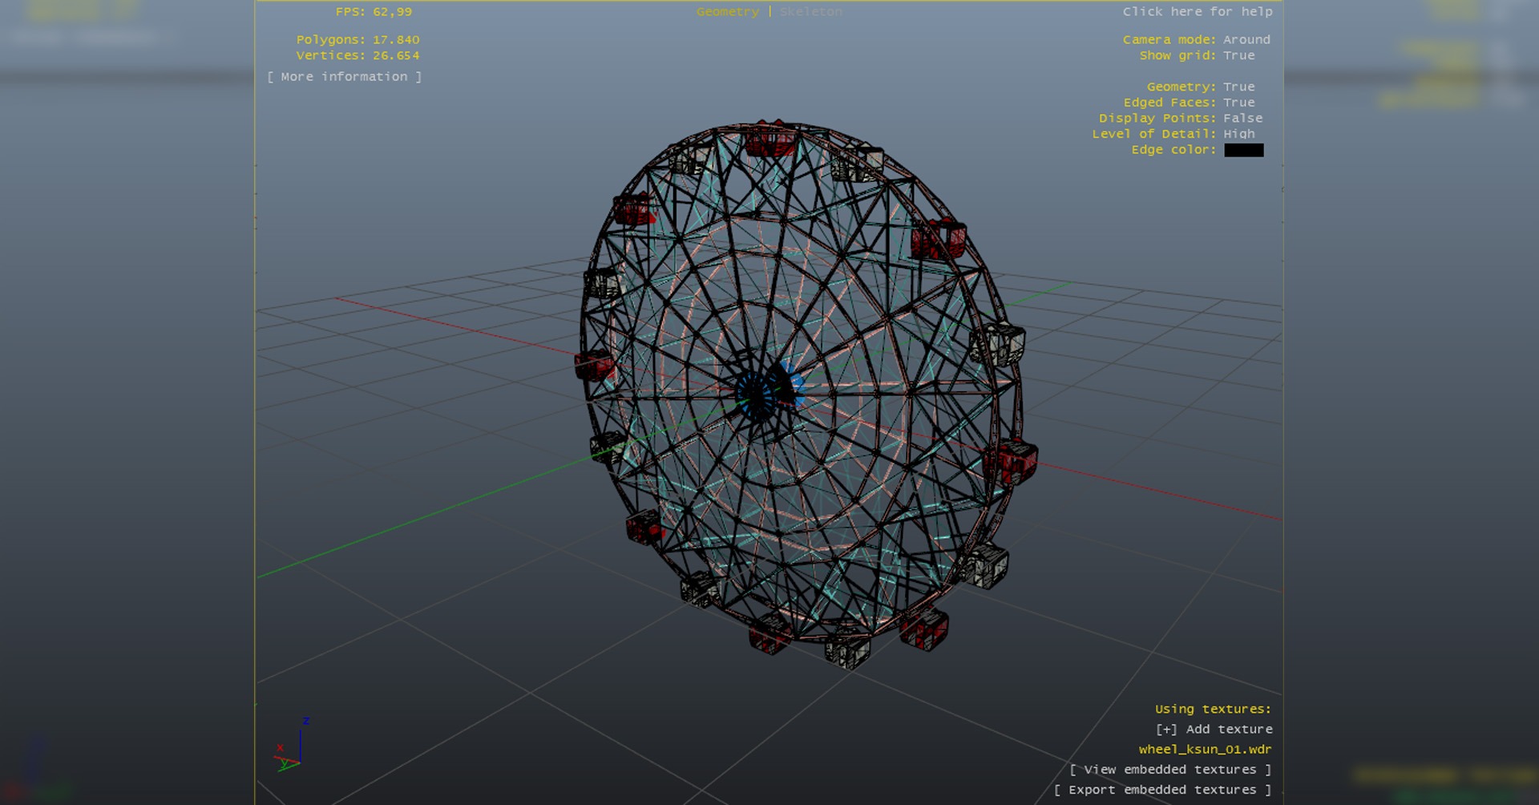Screen dimensions: 1539x805
Task: Click the topmost red gondola on the wheel
Action: click(x=769, y=140)
